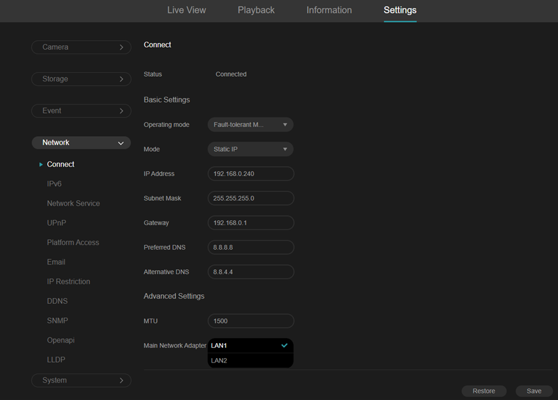Expand the Camera settings section
558x400 pixels.
[x=81, y=47]
